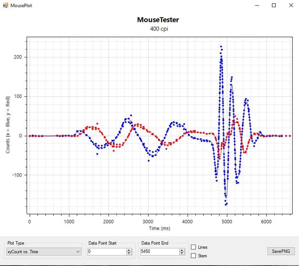The image size is (299, 266).
Task: Decrement Data Point End with its down arrow
Action: (182, 253)
